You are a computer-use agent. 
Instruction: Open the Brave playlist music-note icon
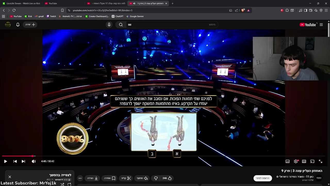coord(300,10)
